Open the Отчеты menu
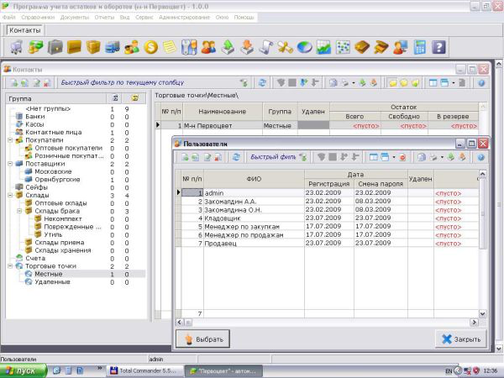 coord(104,18)
